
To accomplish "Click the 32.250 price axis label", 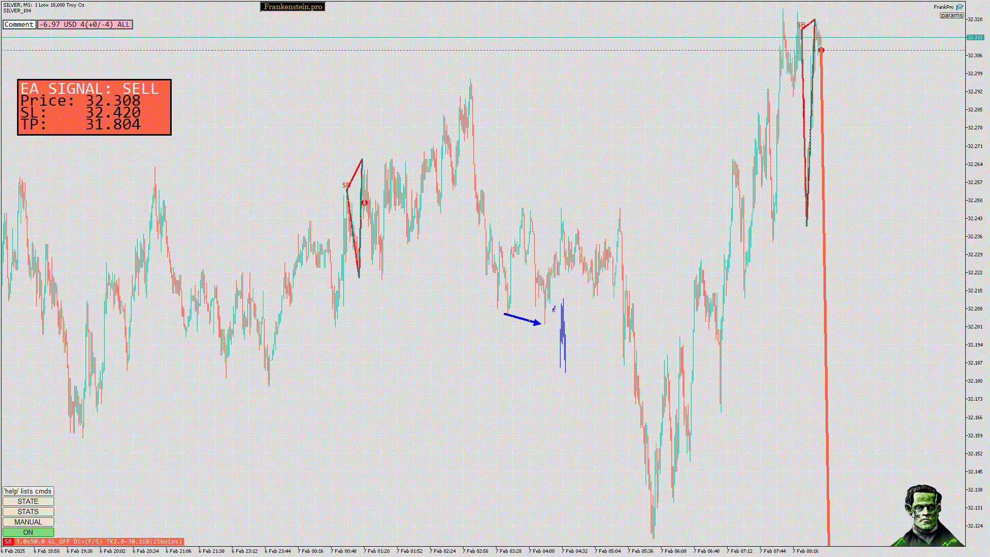I will pyautogui.click(x=975, y=200).
